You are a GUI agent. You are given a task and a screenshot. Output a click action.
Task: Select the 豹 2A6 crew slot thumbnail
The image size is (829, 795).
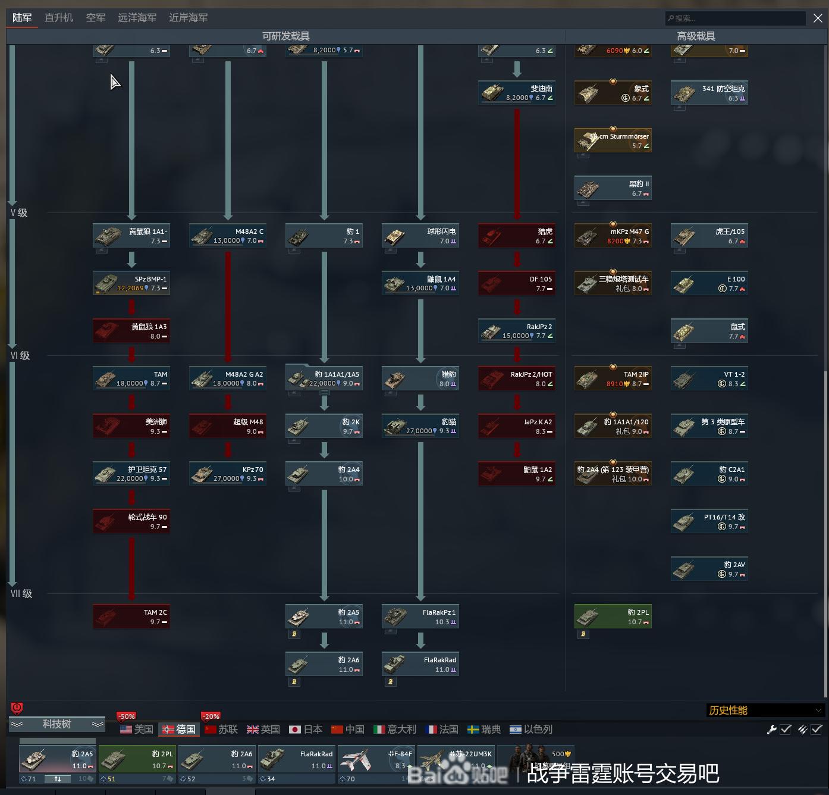(x=217, y=759)
